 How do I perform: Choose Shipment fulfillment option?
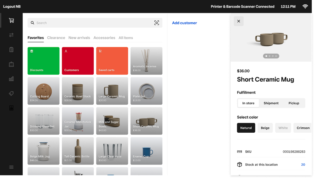[271, 103]
